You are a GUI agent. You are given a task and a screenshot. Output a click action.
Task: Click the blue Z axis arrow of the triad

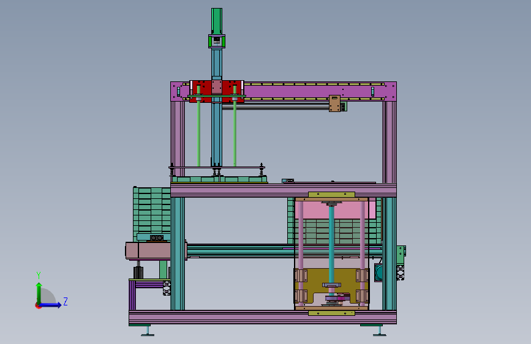click(x=51, y=305)
